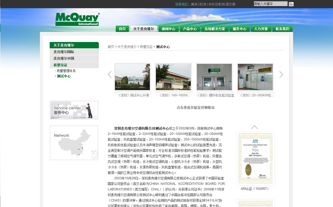
Task: Open the 人力资源 nav tab
Action: click(x=261, y=29)
